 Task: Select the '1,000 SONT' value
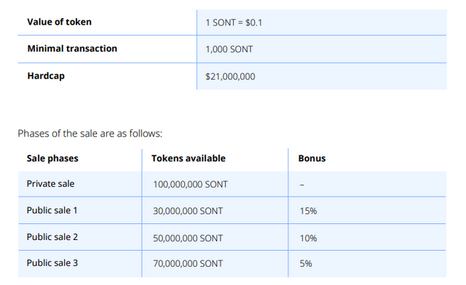[x=229, y=49]
